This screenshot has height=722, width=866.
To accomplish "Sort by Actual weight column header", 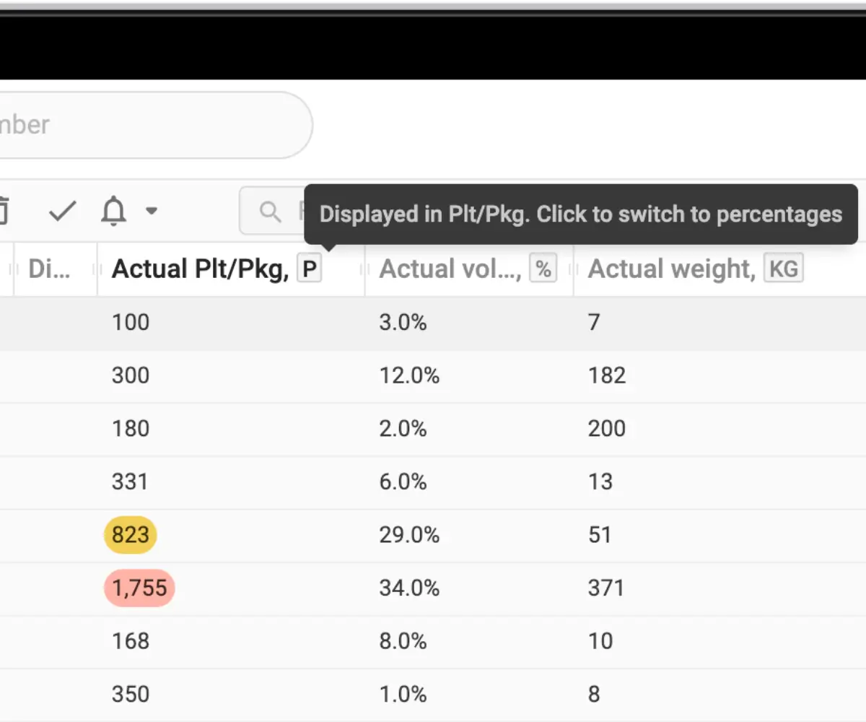I will click(671, 269).
